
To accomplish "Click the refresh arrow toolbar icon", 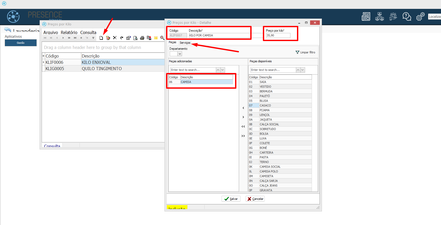I will (x=122, y=38).
